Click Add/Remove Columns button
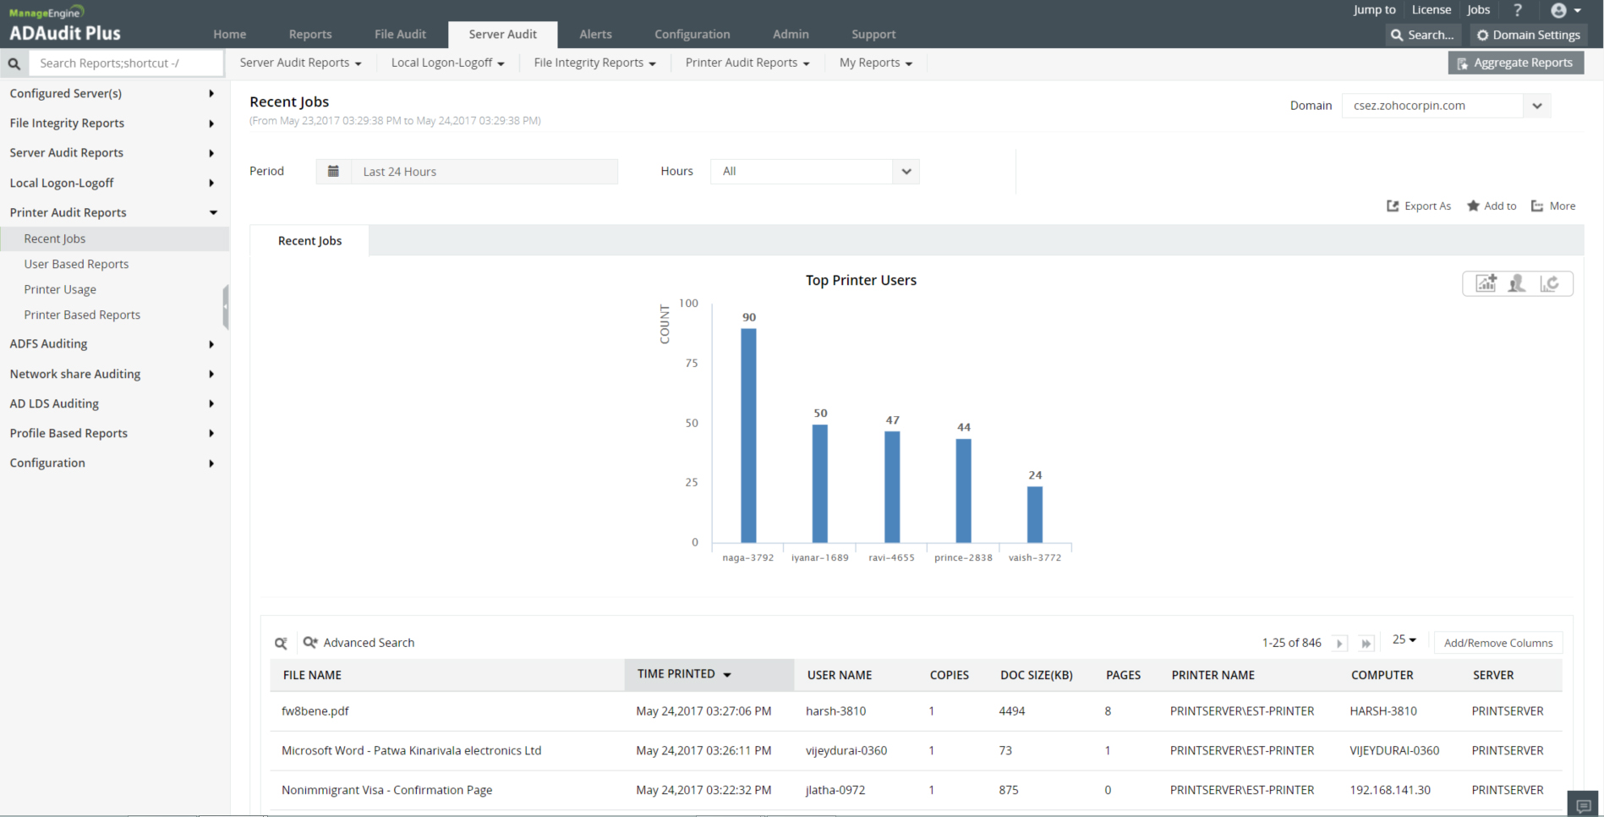The width and height of the screenshot is (1604, 817). 1497,644
